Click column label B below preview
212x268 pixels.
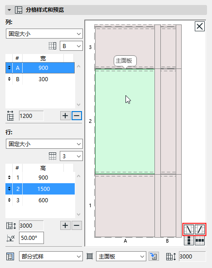pos(167,241)
